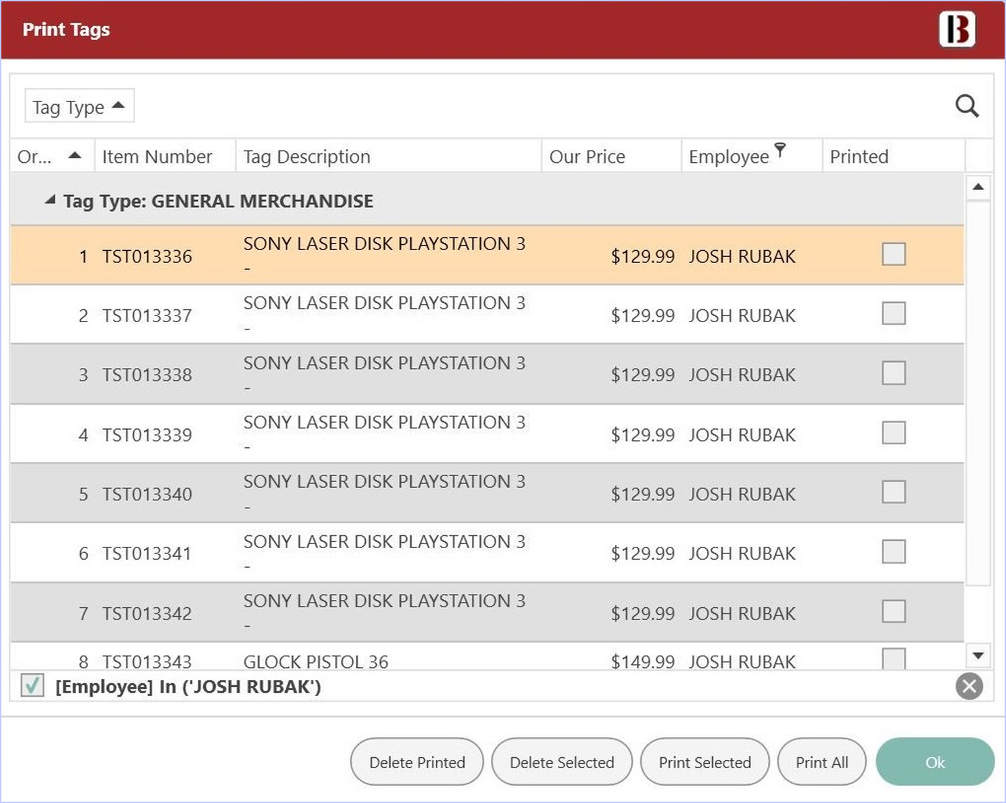Select item number TST013341

coord(147,553)
